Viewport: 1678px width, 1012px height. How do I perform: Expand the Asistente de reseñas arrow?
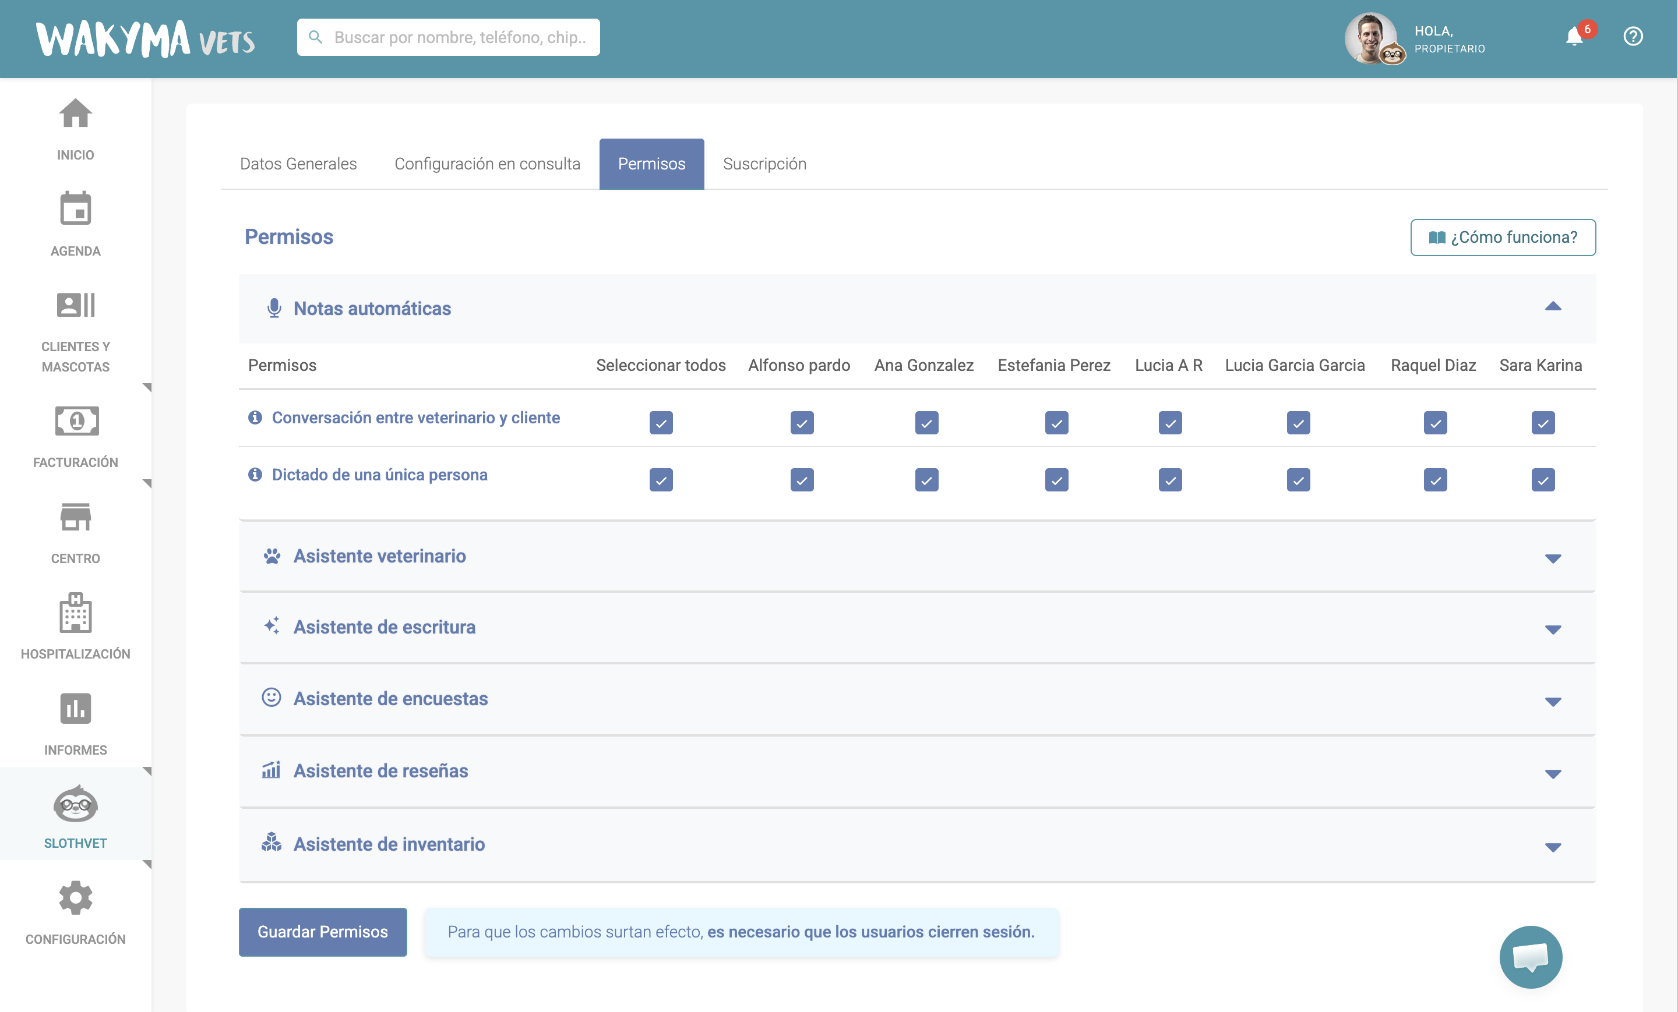(x=1553, y=774)
